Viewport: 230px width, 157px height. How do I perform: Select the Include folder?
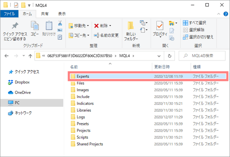click(148, 97)
